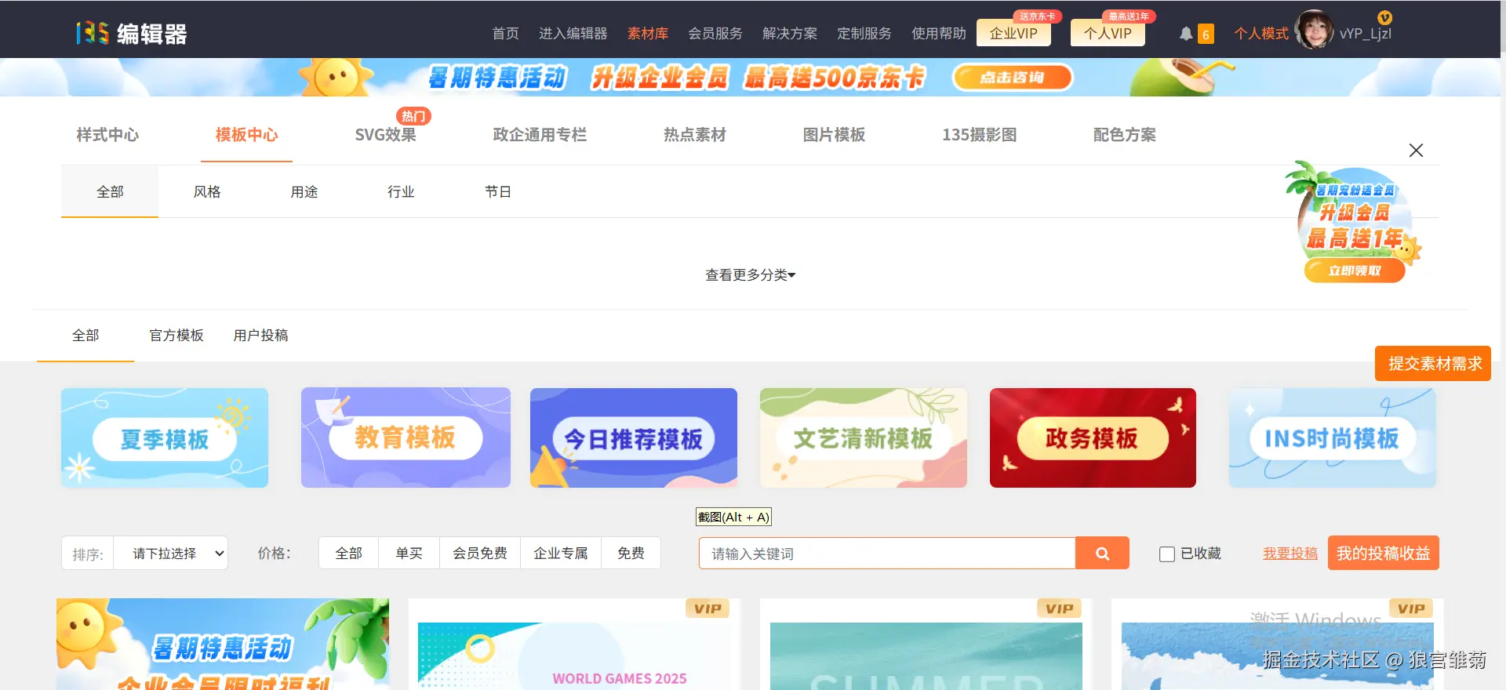This screenshot has height=690, width=1506.
Task: Select the 节日 category tab
Action: pyautogui.click(x=498, y=192)
